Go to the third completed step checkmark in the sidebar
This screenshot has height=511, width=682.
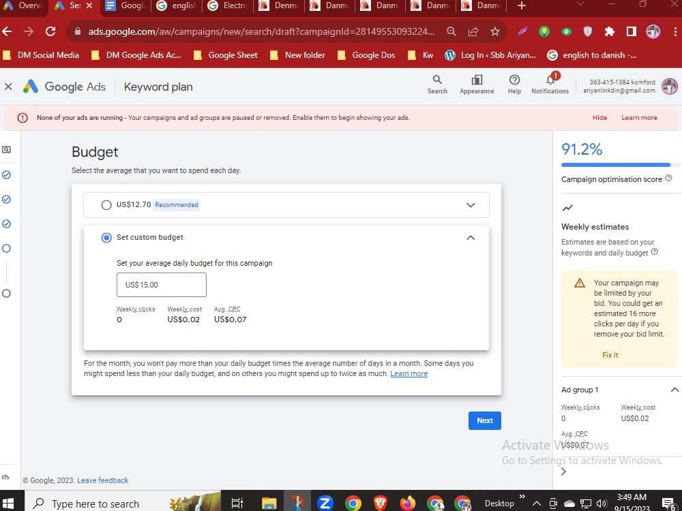[6, 223]
